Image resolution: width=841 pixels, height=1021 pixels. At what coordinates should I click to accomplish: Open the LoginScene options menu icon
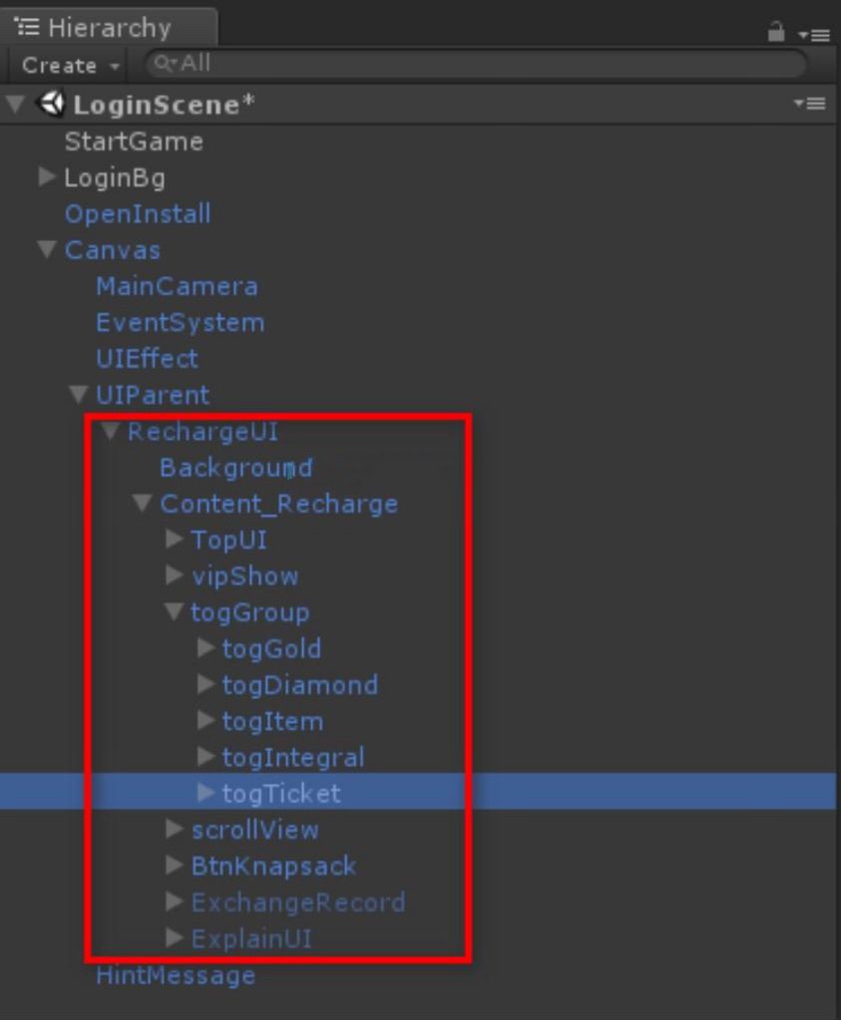tap(810, 103)
